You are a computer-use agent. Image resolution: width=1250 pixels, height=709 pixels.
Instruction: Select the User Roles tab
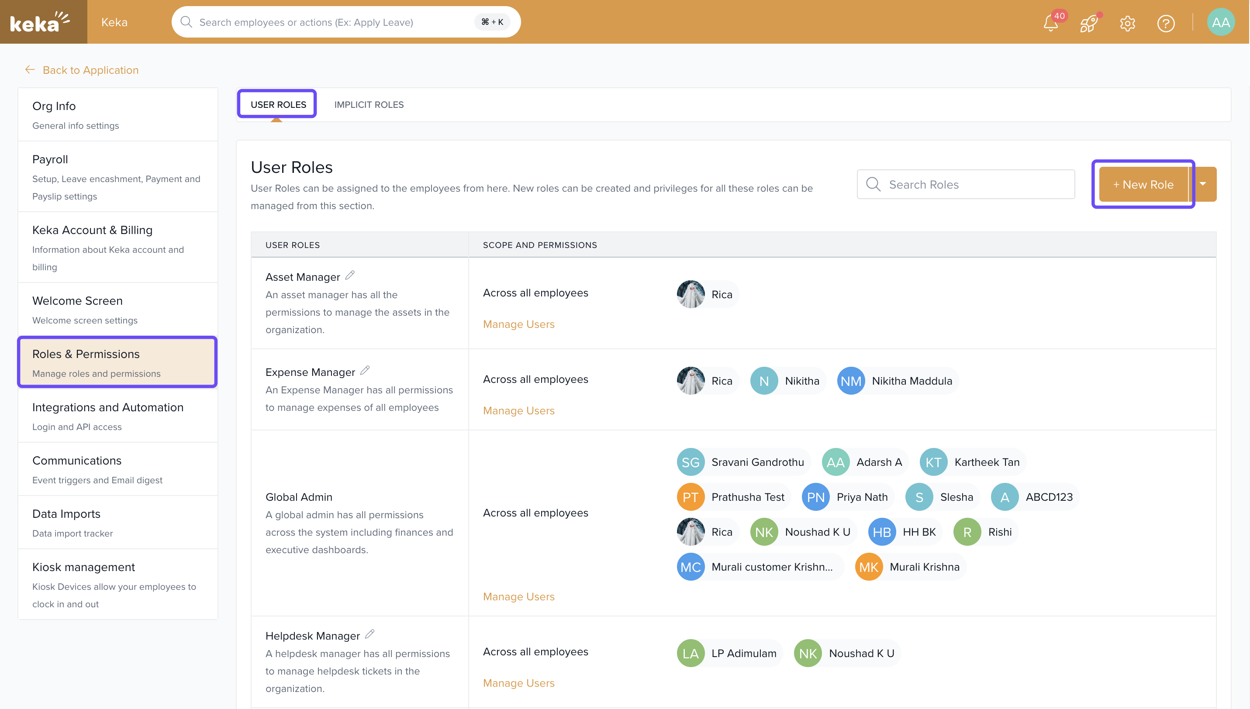coord(278,105)
